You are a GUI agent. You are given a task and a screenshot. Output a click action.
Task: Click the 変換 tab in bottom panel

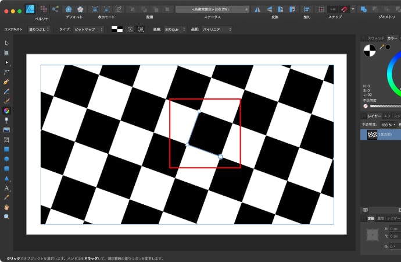371,218
